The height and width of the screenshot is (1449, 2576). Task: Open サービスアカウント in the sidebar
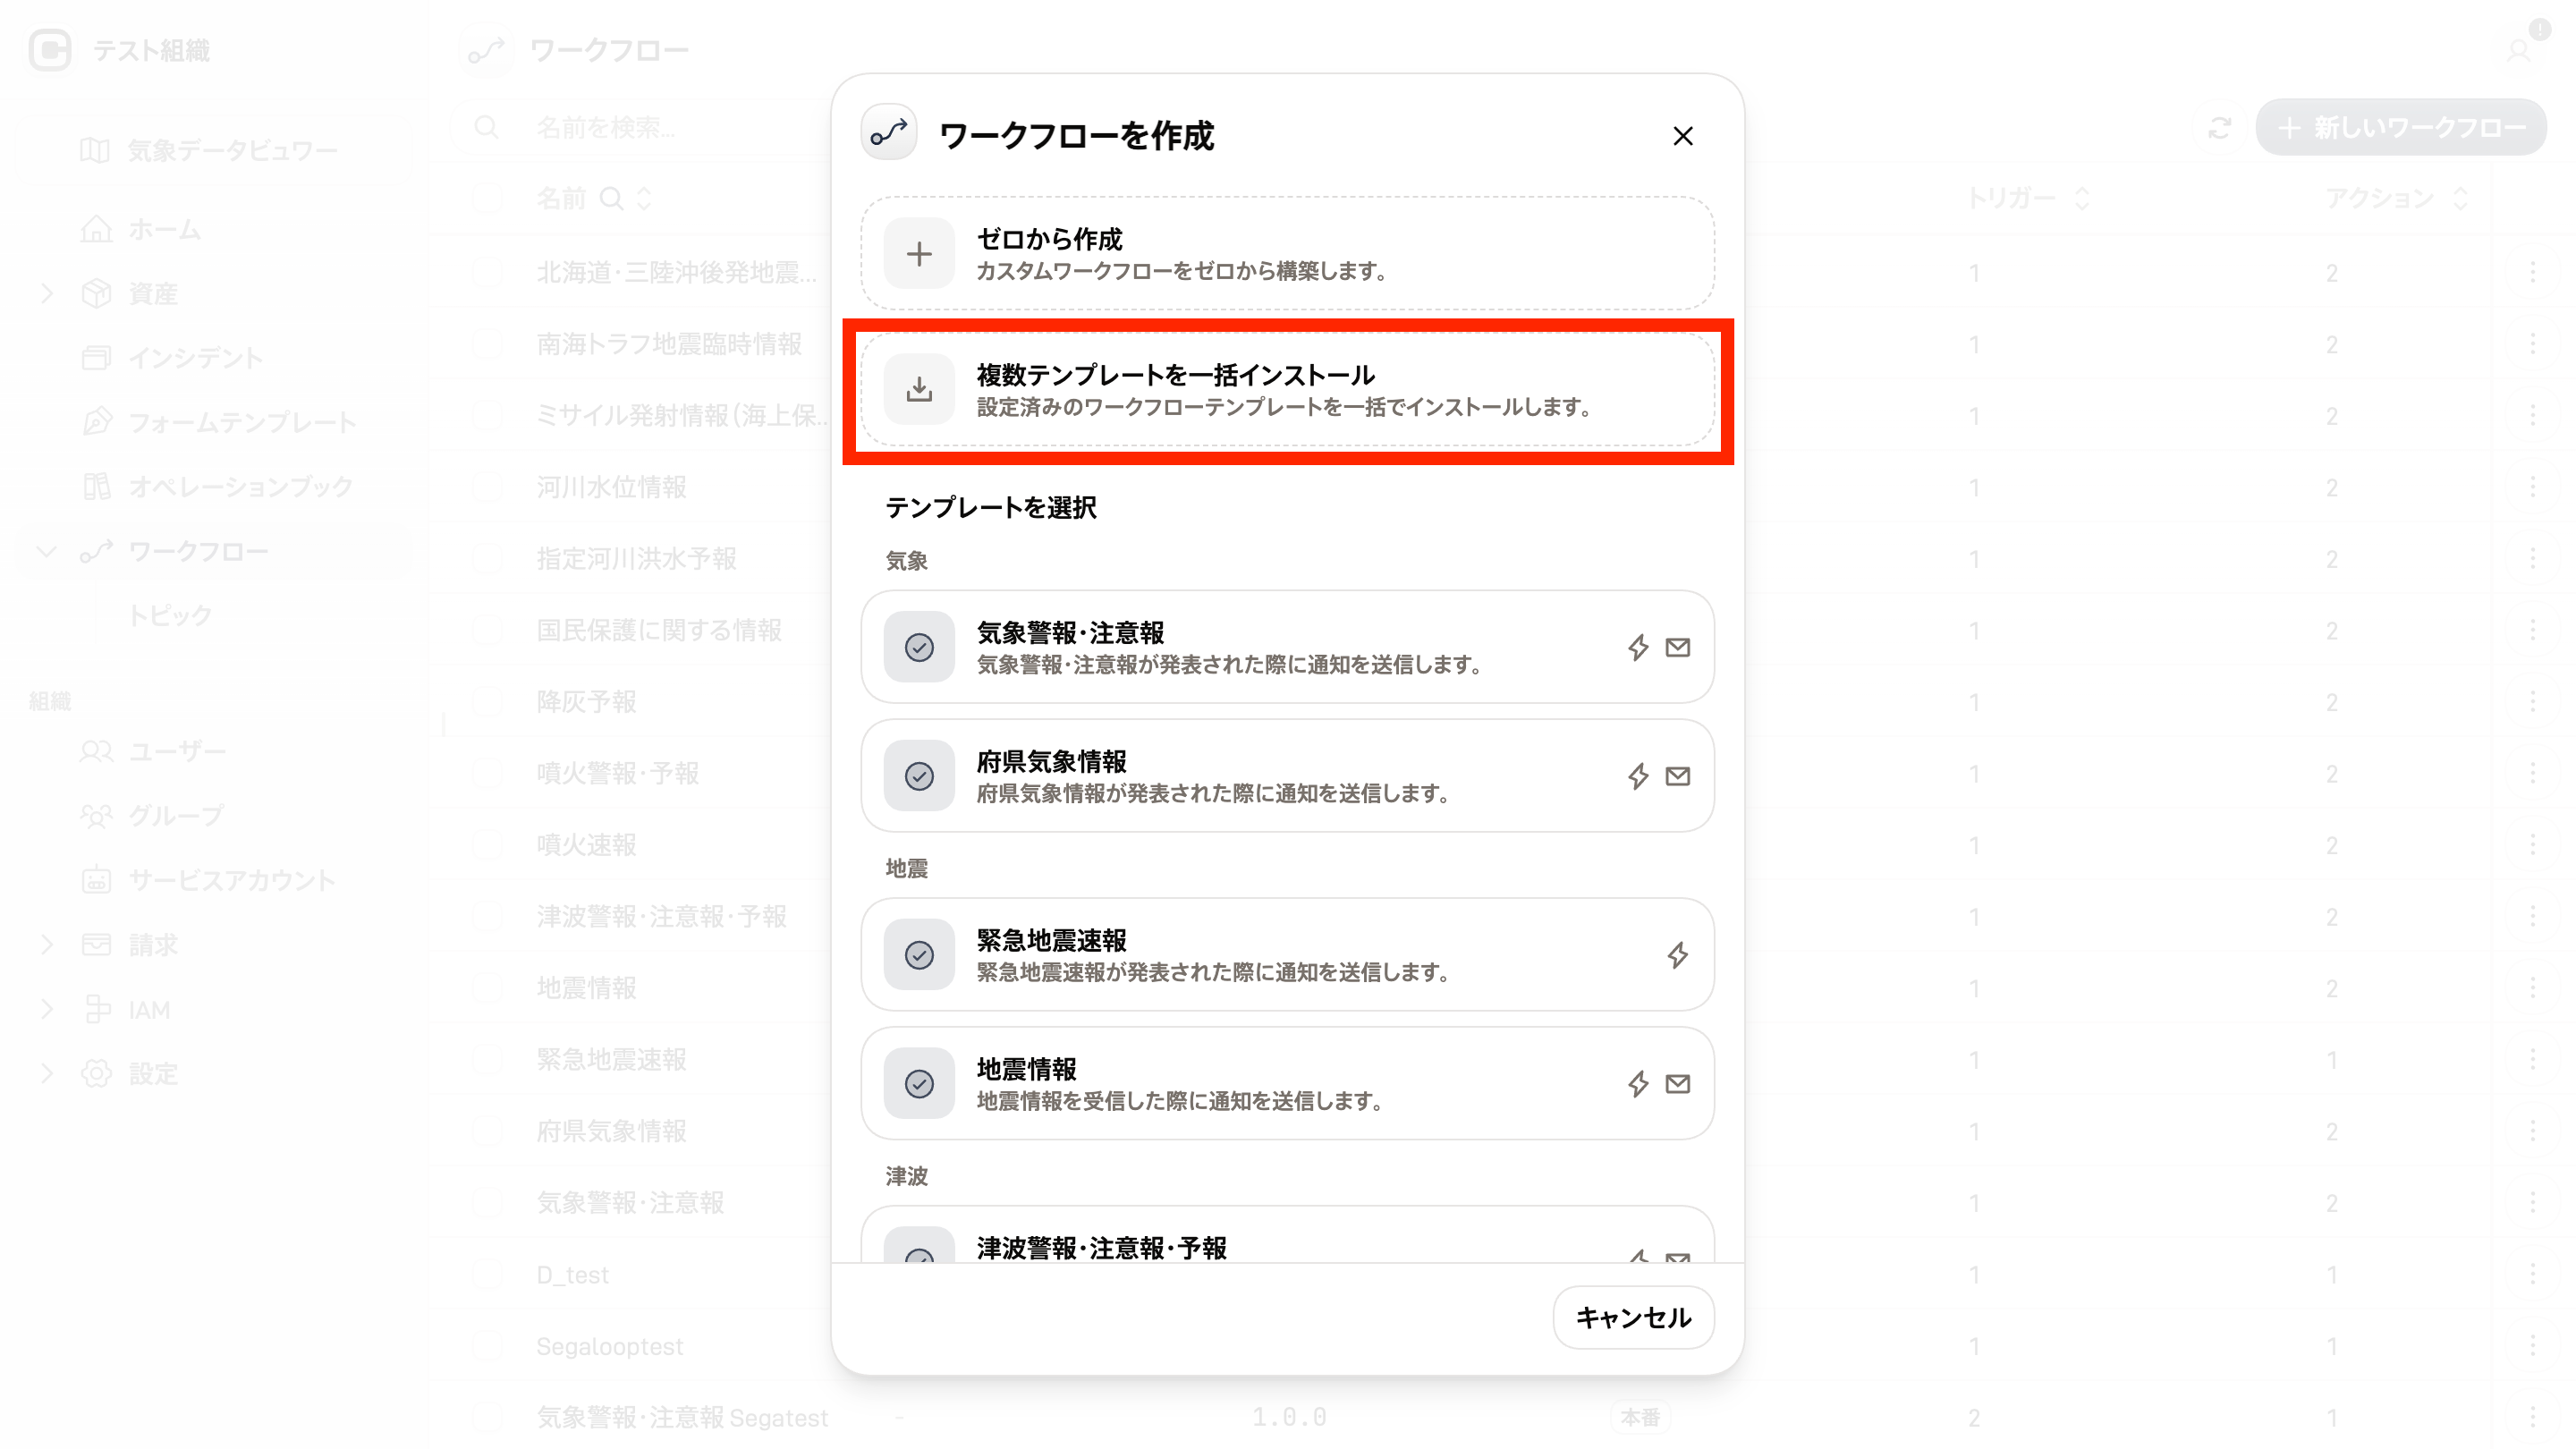214,880
